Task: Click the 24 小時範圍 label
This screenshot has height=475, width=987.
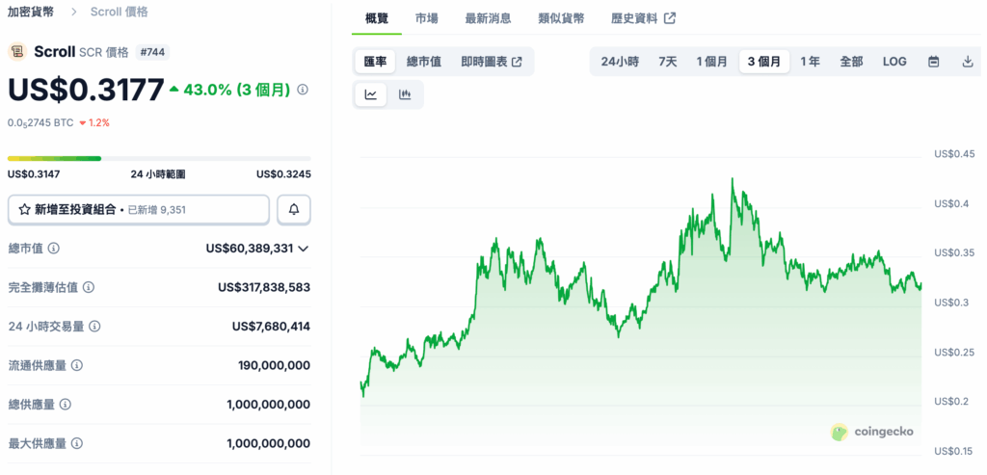Action: (x=158, y=174)
